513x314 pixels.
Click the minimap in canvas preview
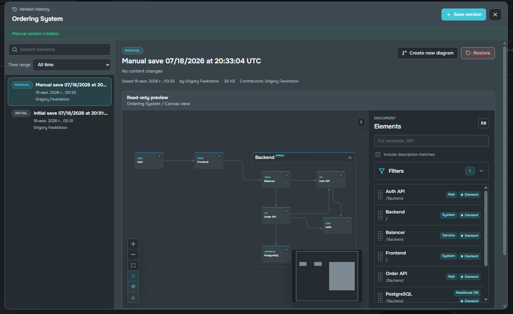[x=327, y=276]
